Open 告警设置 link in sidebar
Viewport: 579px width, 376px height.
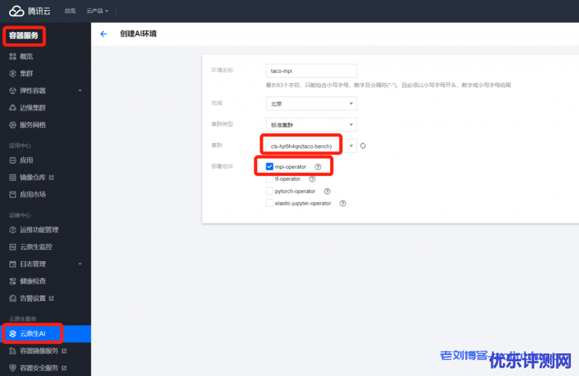[33, 298]
